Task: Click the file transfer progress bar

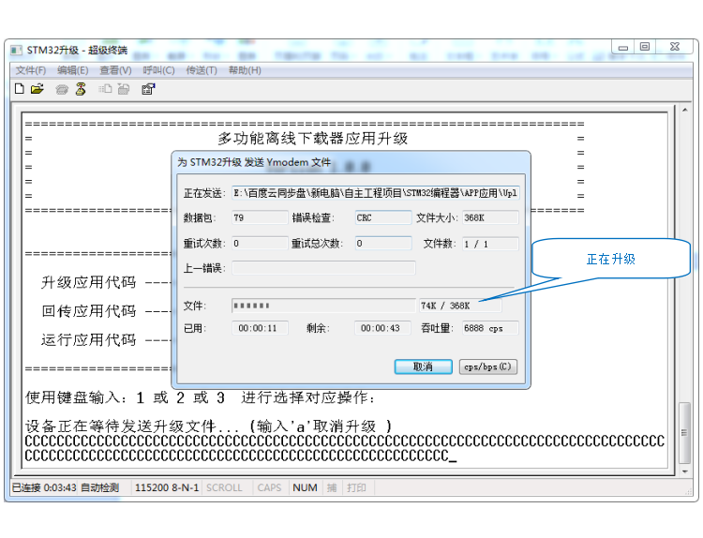Action: point(323,306)
